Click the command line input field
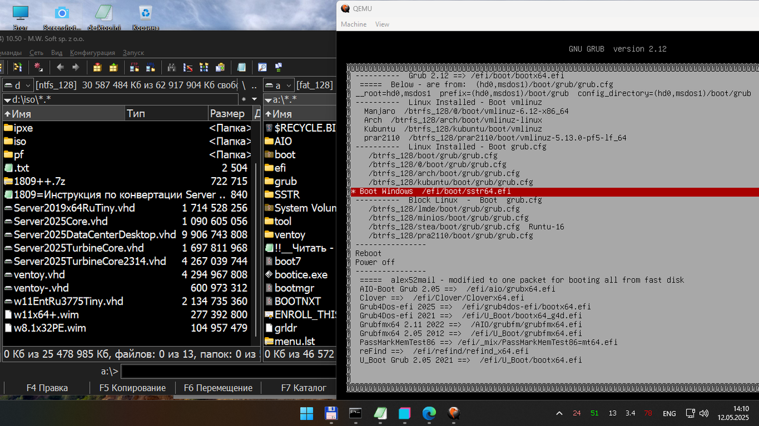Image resolution: width=759 pixels, height=426 pixels. pos(228,371)
